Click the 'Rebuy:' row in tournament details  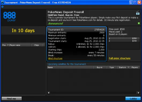[76, 44]
